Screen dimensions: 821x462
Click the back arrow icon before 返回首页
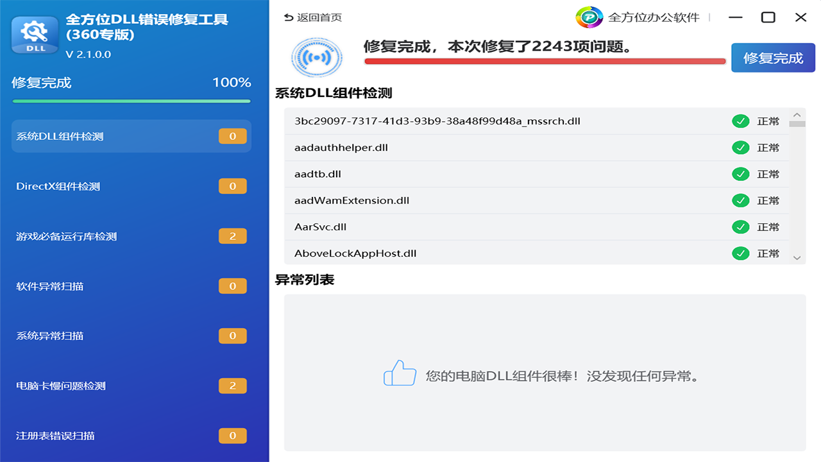pos(287,17)
